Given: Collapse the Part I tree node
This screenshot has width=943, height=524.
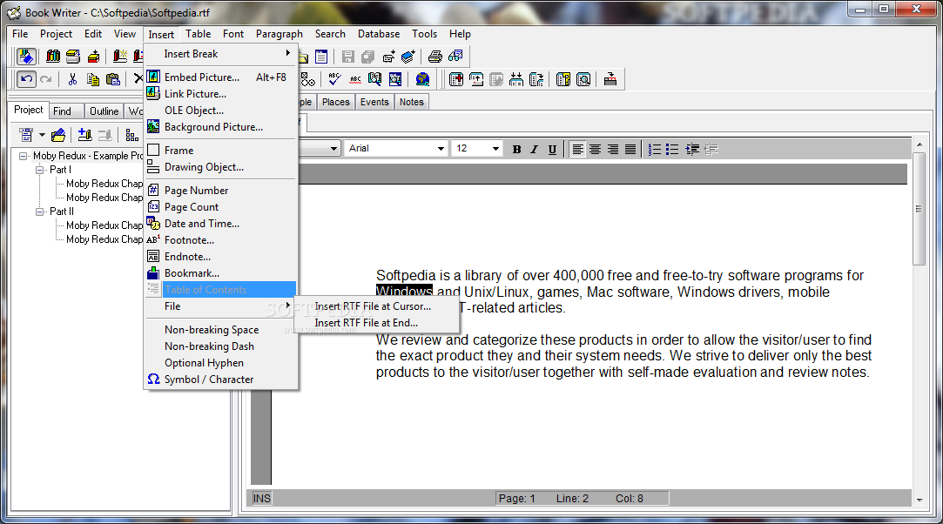Looking at the screenshot, I should pyautogui.click(x=40, y=170).
